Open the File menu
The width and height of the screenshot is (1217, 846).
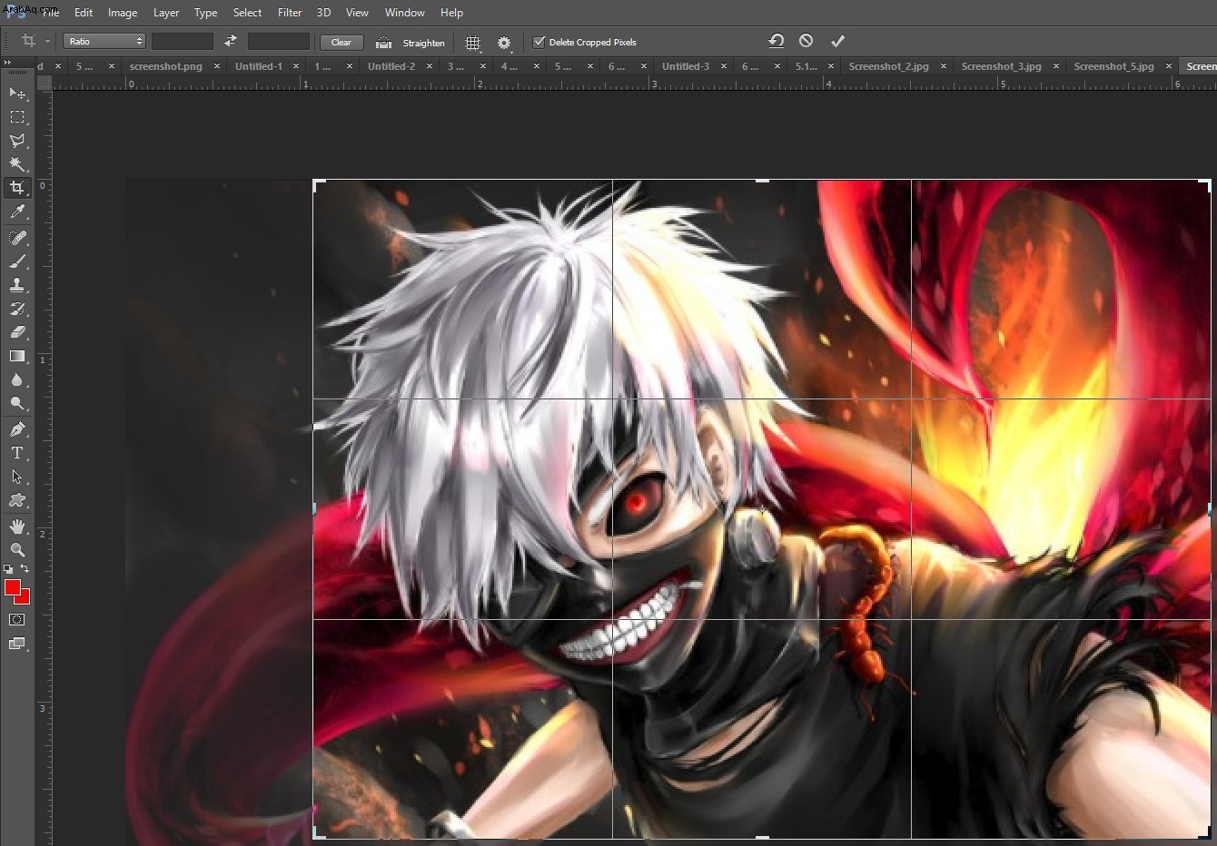(x=51, y=13)
